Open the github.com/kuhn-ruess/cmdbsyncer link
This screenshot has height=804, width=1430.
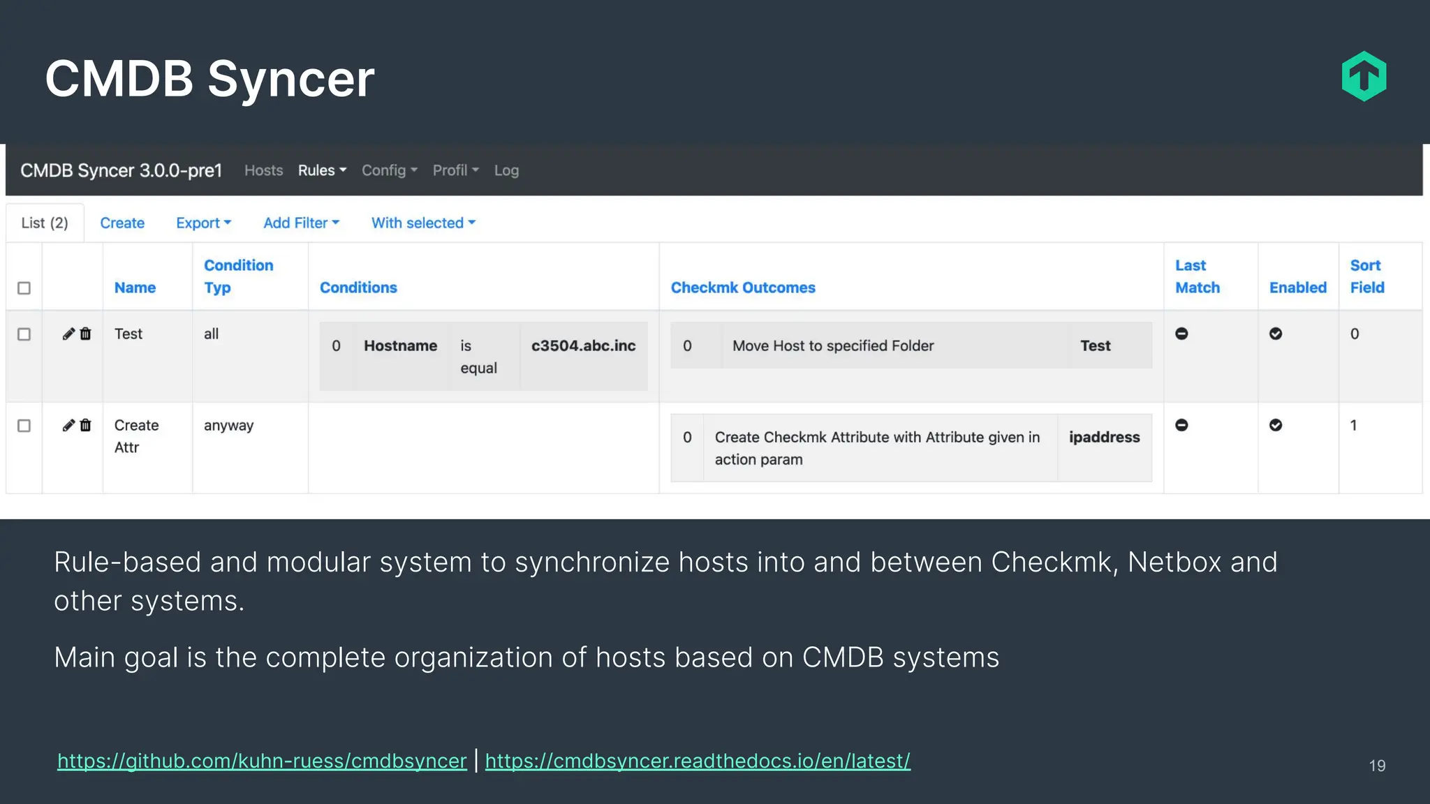[x=262, y=761]
